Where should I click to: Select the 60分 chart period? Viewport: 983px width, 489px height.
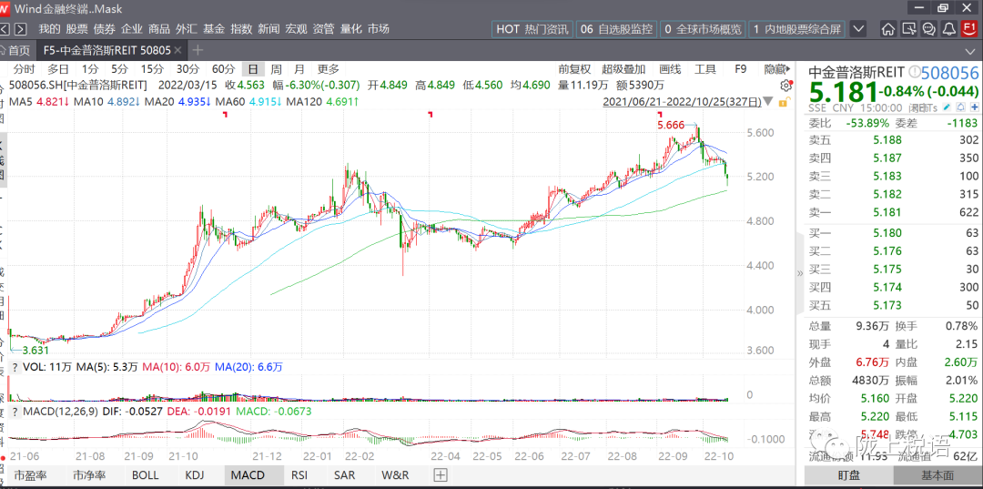pyautogui.click(x=223, y=69)
